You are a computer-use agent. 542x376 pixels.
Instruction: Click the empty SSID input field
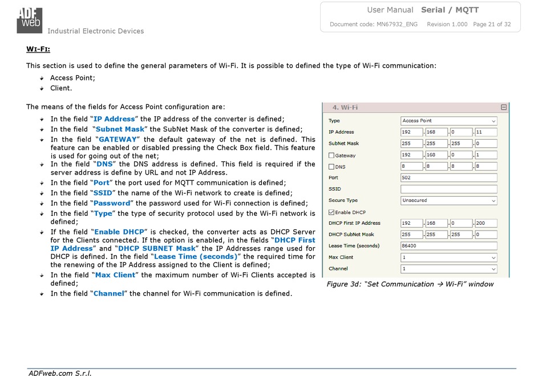pyautogui.click(x=448, y=189)
